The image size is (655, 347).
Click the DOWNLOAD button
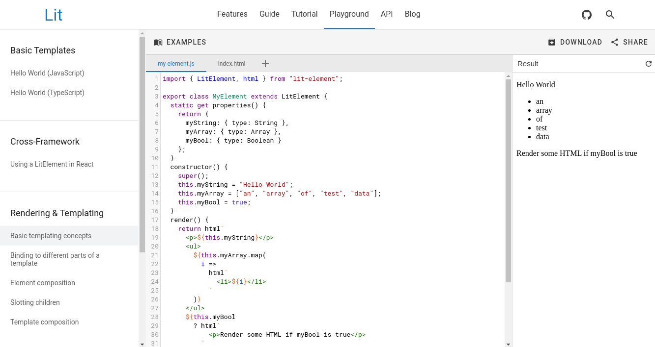pyautogui.click(x=575, y=42)
